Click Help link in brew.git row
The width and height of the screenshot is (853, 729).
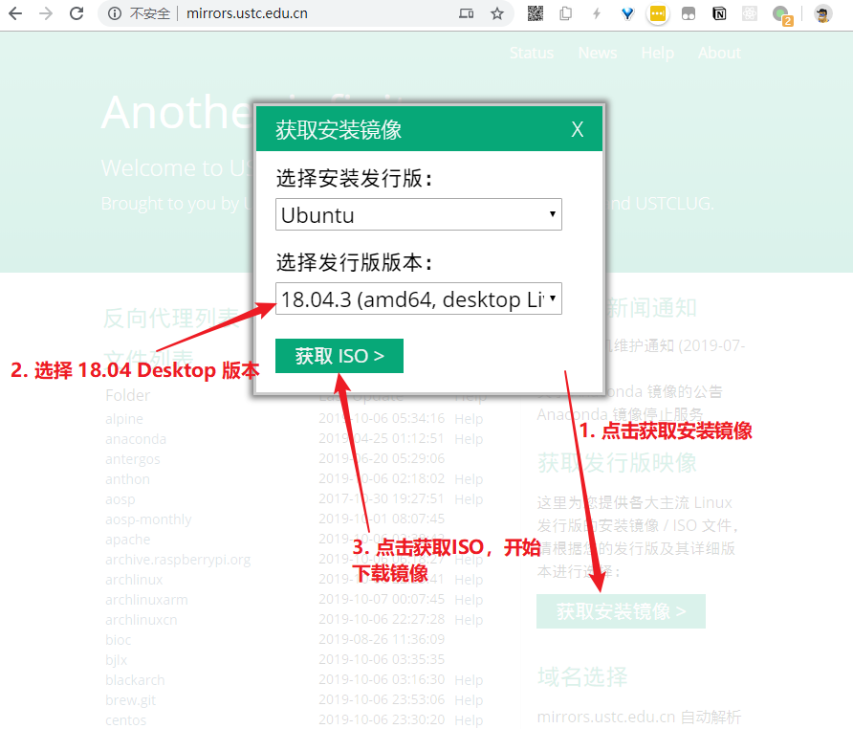[x=469, y=700]
